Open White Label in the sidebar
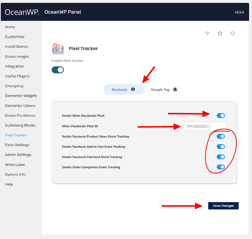 click(15, 165)
